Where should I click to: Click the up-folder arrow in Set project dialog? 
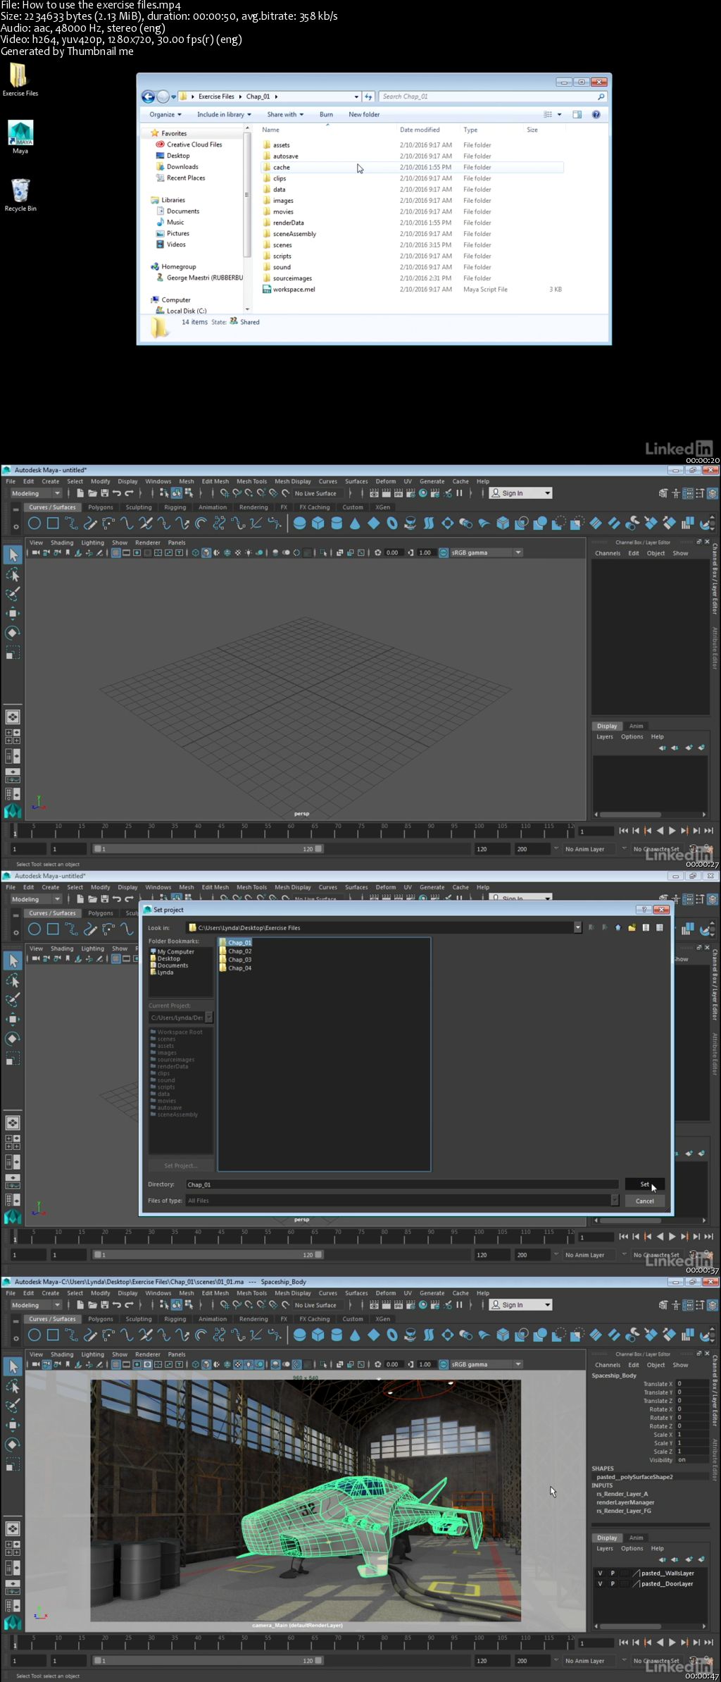(617, 927)
